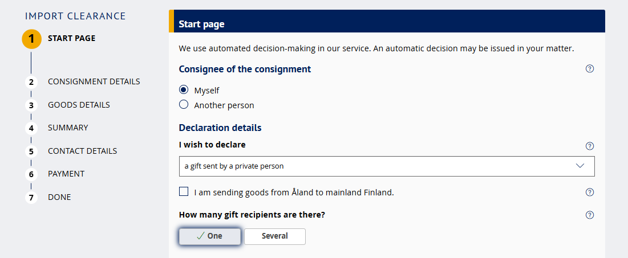628x258 pixels.
Task: Open help icon beside I wish to declare
Action: coord(590,146)
